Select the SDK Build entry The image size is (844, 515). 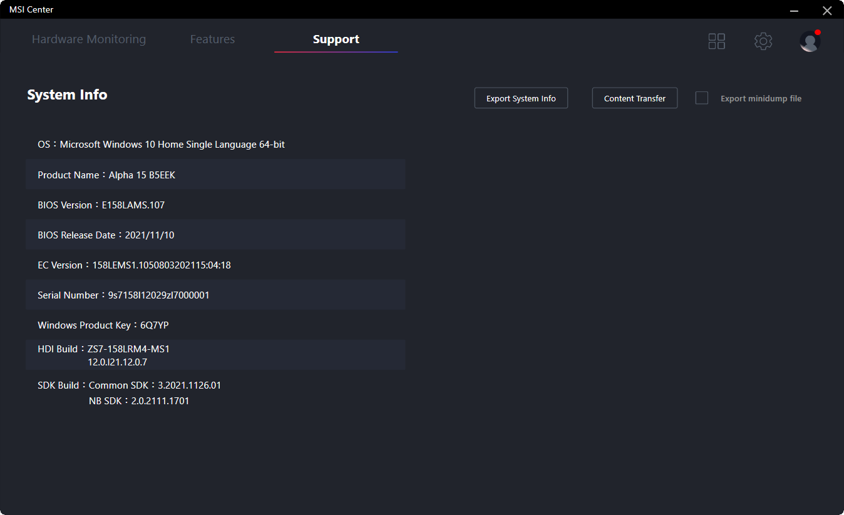click(130, 392)
